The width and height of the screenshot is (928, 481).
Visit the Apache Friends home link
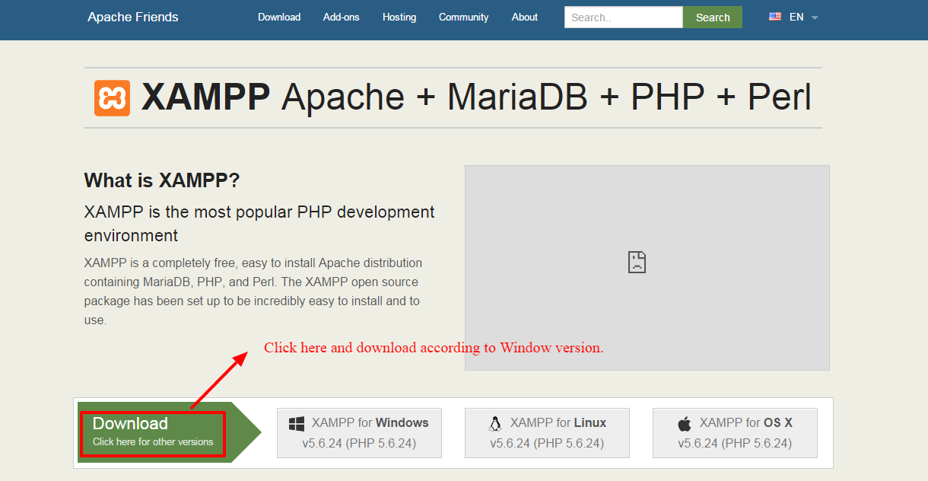click(133, 17)
